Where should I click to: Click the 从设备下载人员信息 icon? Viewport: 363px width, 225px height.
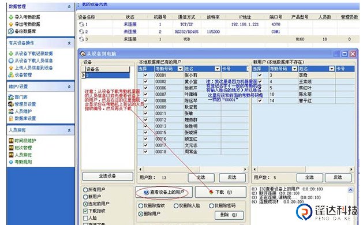pos(11,61)
